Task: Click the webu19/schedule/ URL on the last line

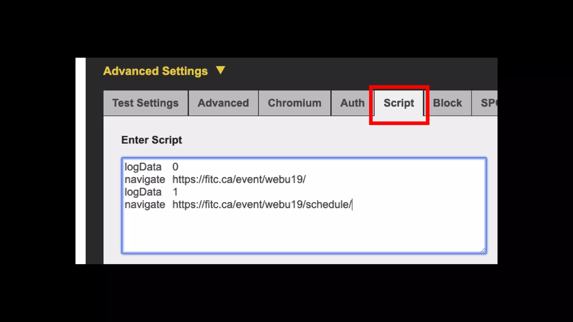Action: [262, 205]
